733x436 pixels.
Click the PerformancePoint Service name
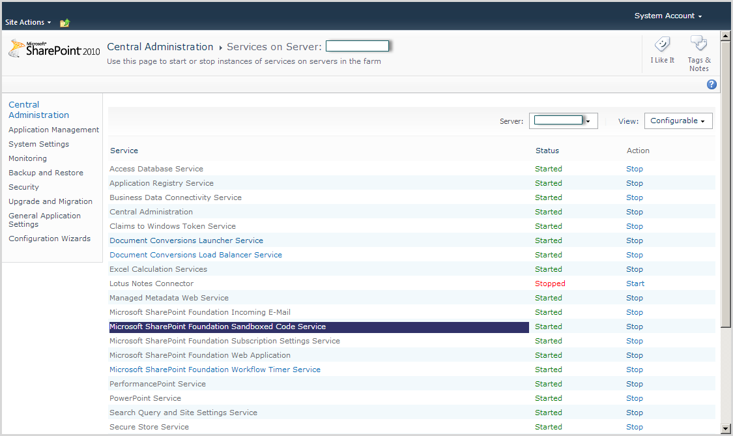point(158,384)
